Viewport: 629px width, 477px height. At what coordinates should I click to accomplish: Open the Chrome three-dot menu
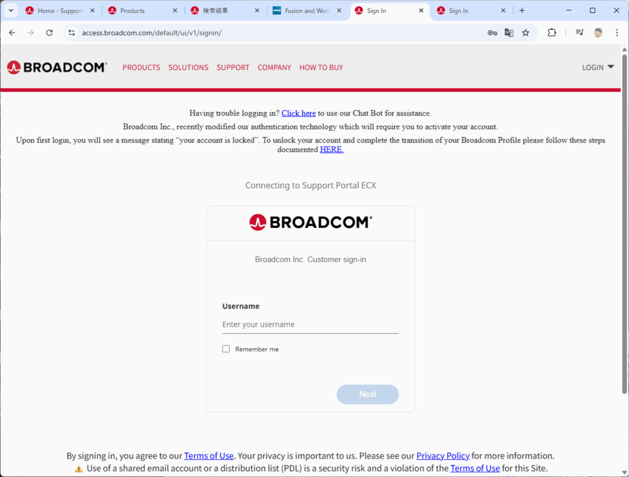pos(617,33)
